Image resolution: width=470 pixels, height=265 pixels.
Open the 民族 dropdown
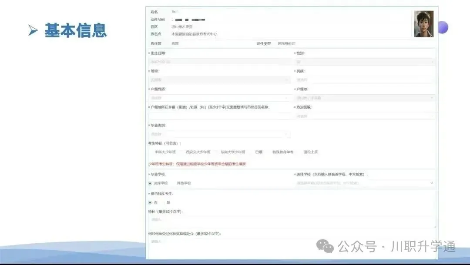[365, 80]
